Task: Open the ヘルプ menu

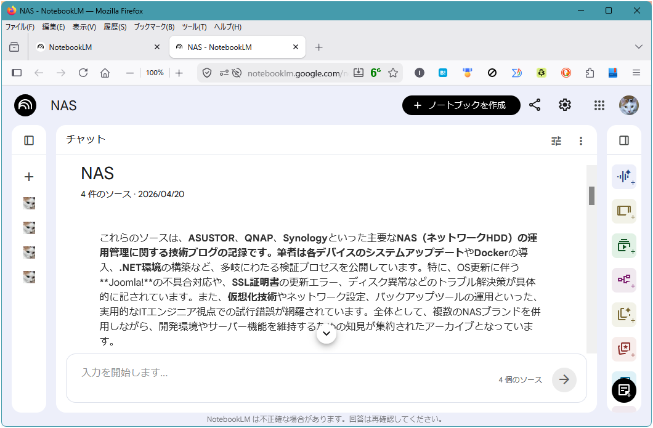Action: point(227,27)
